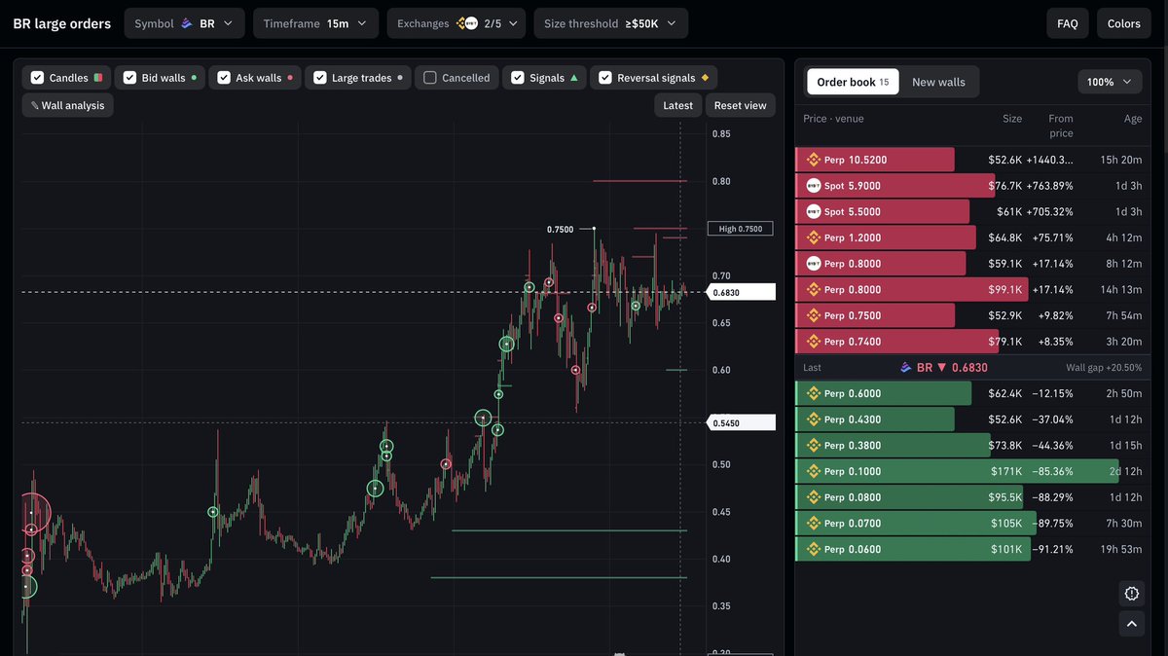Uncheck the Reversal signals checkbox
This screenshot has height=656, width=1168.
click(x=605, y=78)
